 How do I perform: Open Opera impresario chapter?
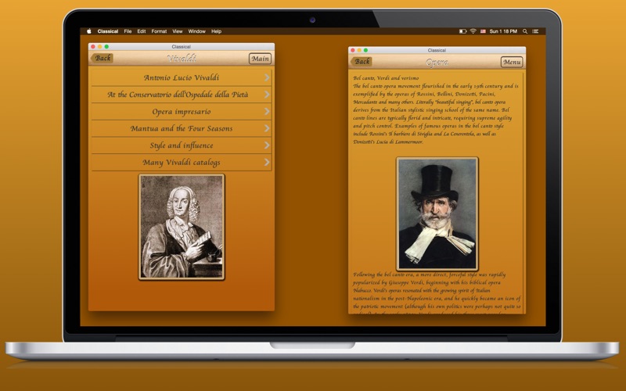pos(182,112)
